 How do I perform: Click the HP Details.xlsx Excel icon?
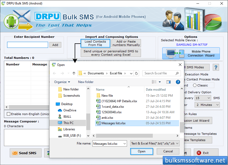point(98,101)
